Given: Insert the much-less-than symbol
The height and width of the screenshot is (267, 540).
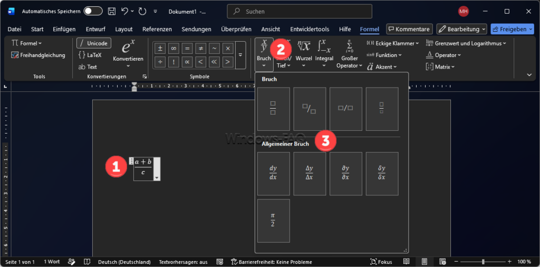Looking at the screenshot, I should (214, 62).
